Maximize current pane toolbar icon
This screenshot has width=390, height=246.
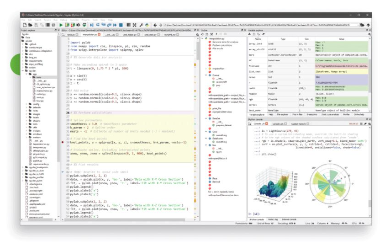135,25
